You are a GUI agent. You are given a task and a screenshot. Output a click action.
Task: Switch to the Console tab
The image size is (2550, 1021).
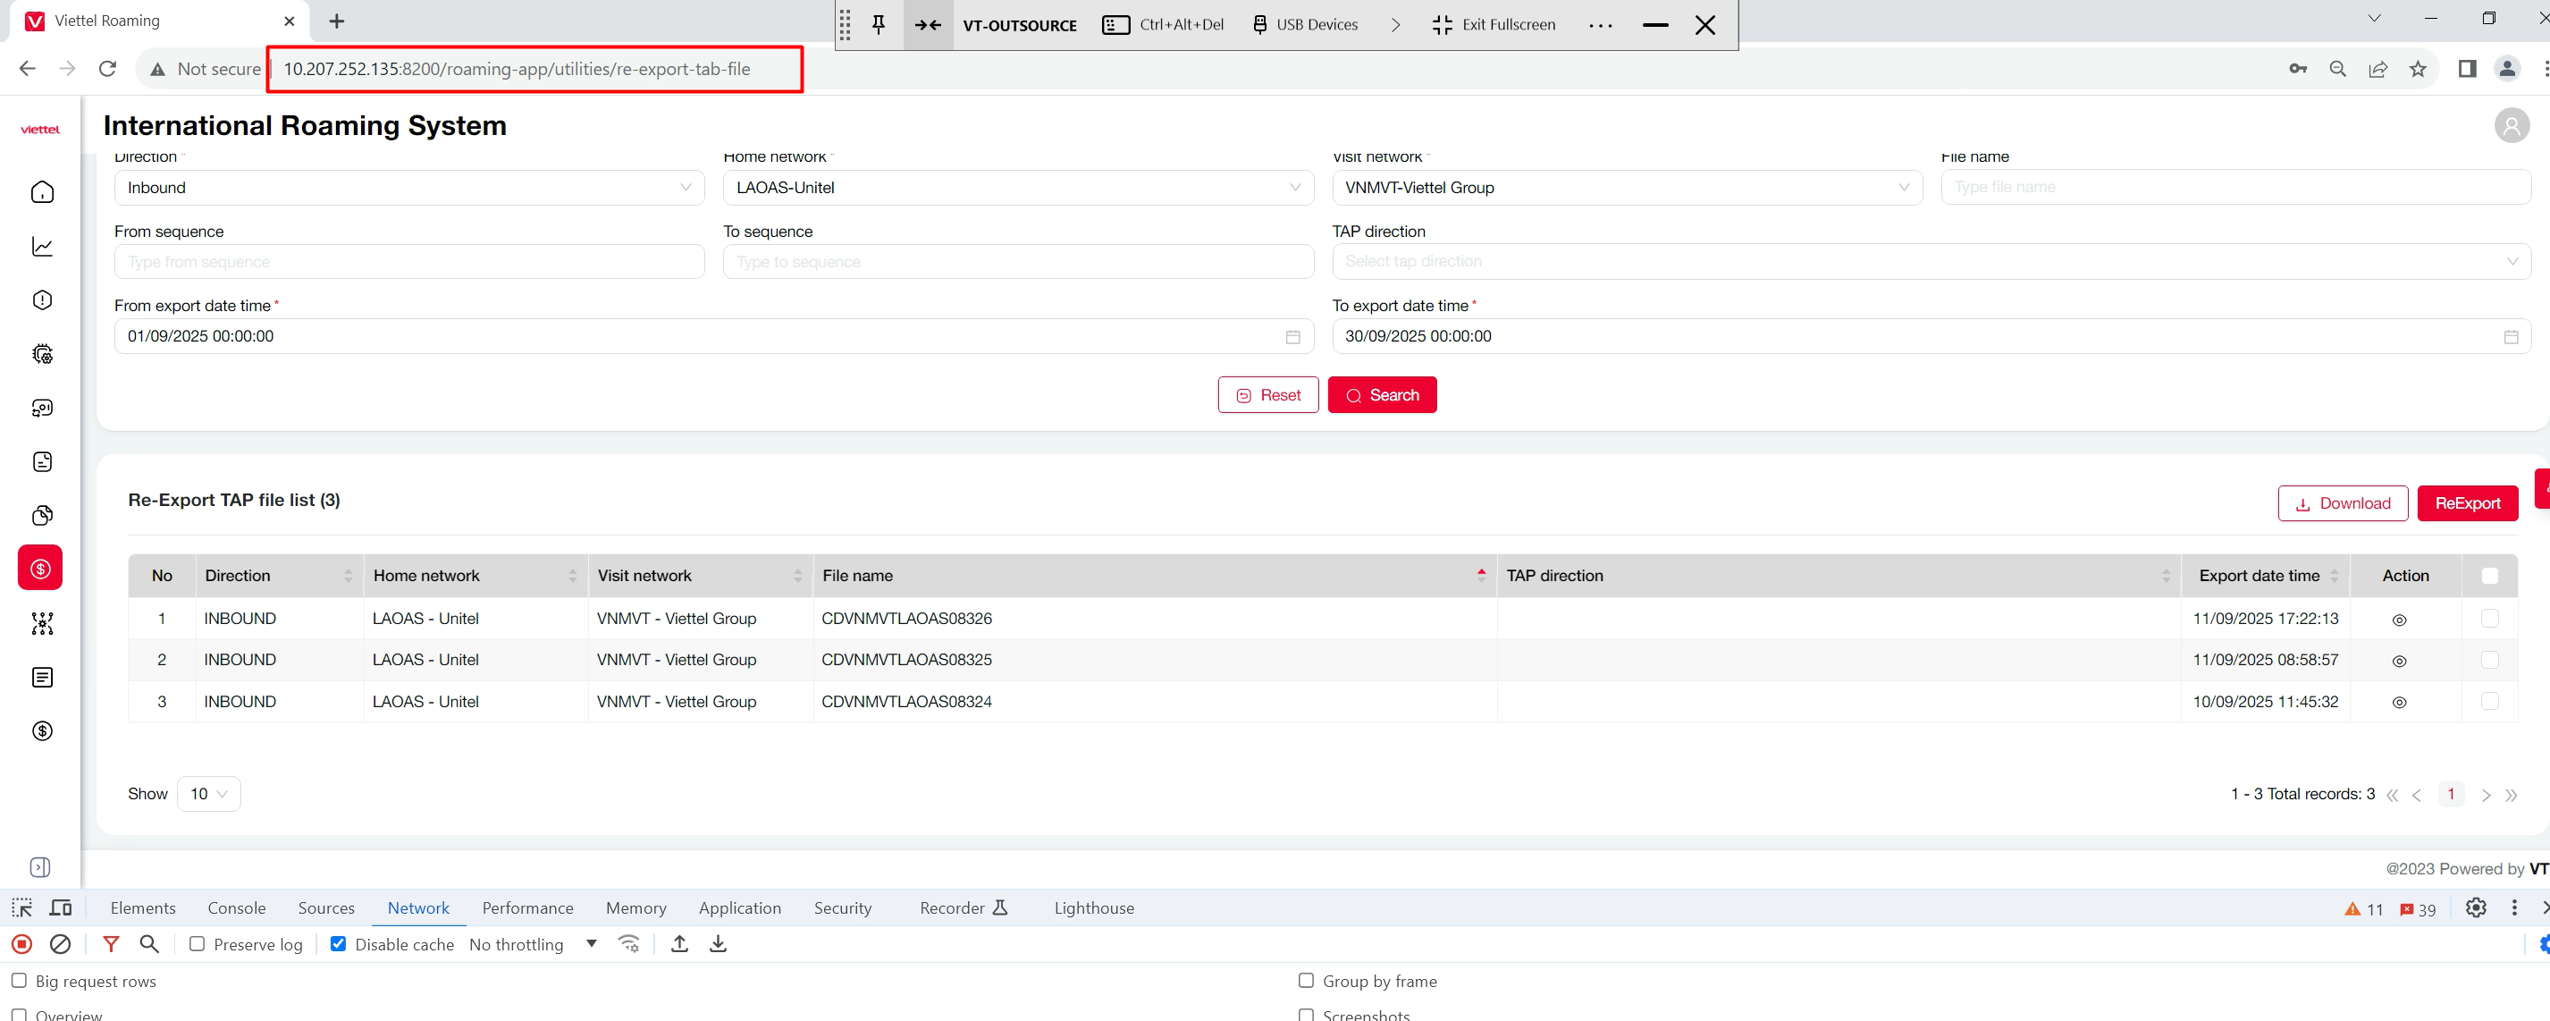(237, 907)
